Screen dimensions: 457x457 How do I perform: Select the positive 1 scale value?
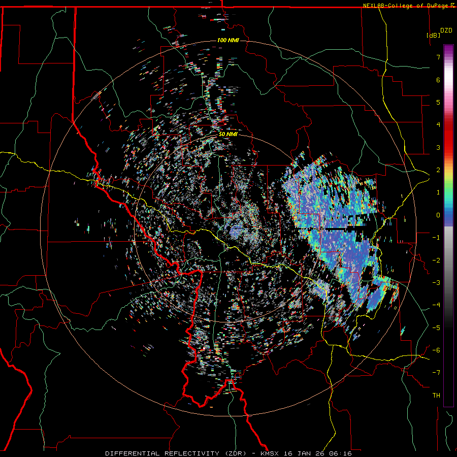438,192
